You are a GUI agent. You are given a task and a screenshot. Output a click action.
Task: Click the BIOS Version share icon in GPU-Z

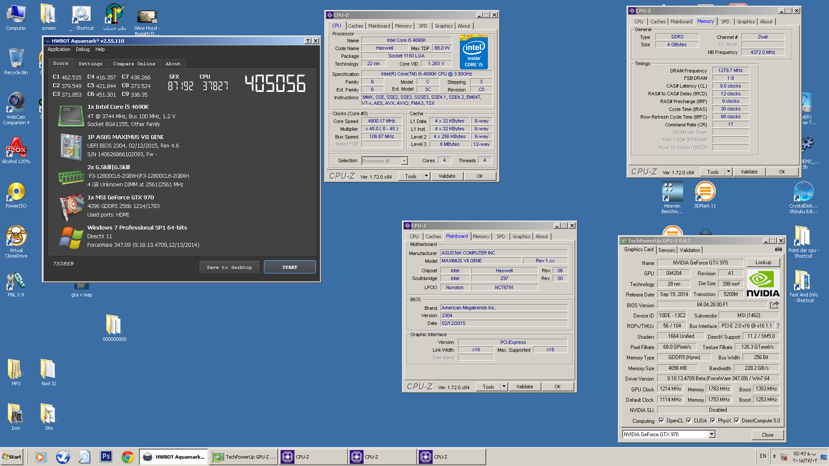point(775,305)
